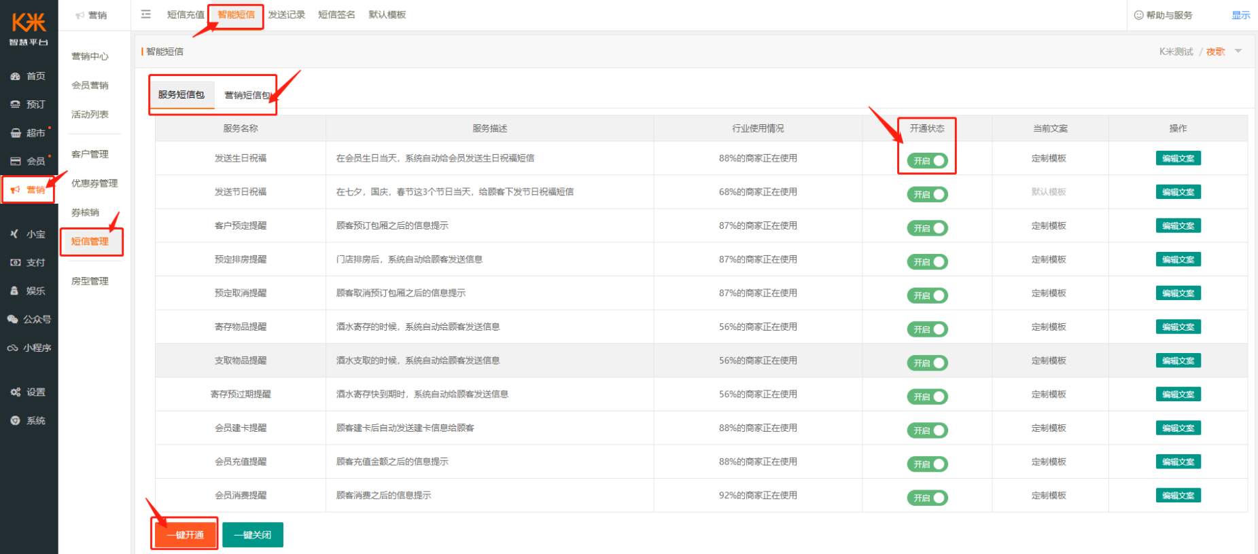The image size is (1258, 554).
Task: Click the megaphone icon in 营销 header
Action: point(80,15)
